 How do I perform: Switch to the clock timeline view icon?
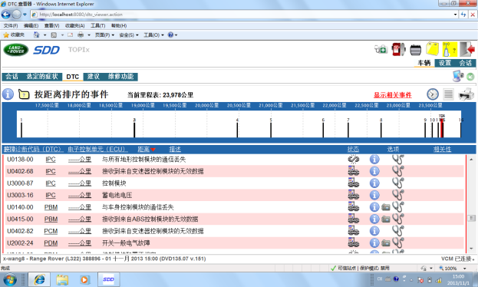click(433, 94)
